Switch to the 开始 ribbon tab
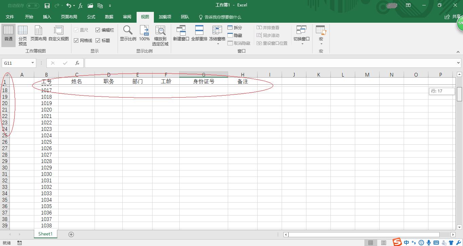The image size is (463, 246). 28,17
